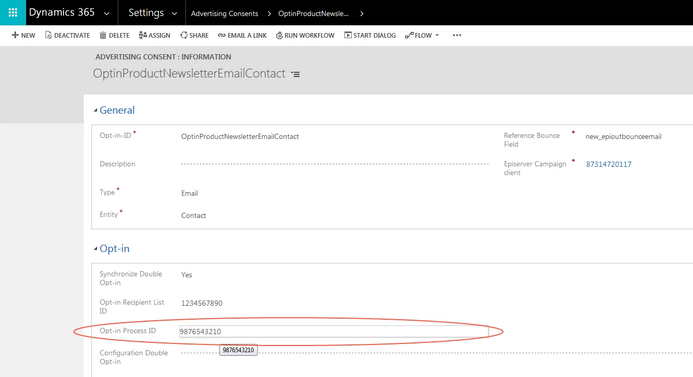This screenshot has height=377, width=693.
Task: Click the Dynamics 365 title
Action: (x=62, y=12)
